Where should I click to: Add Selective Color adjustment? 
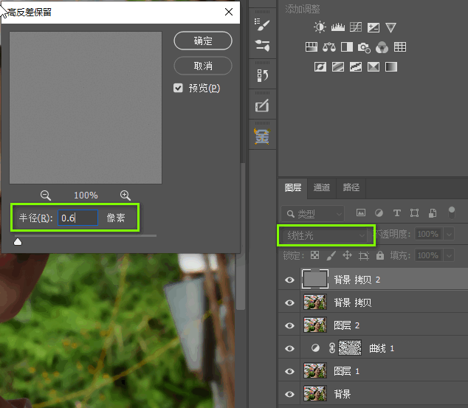pyautogui.click(x=374, y=67)
